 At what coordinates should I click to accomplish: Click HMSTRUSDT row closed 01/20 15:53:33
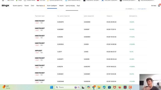(x=90, y=37)
